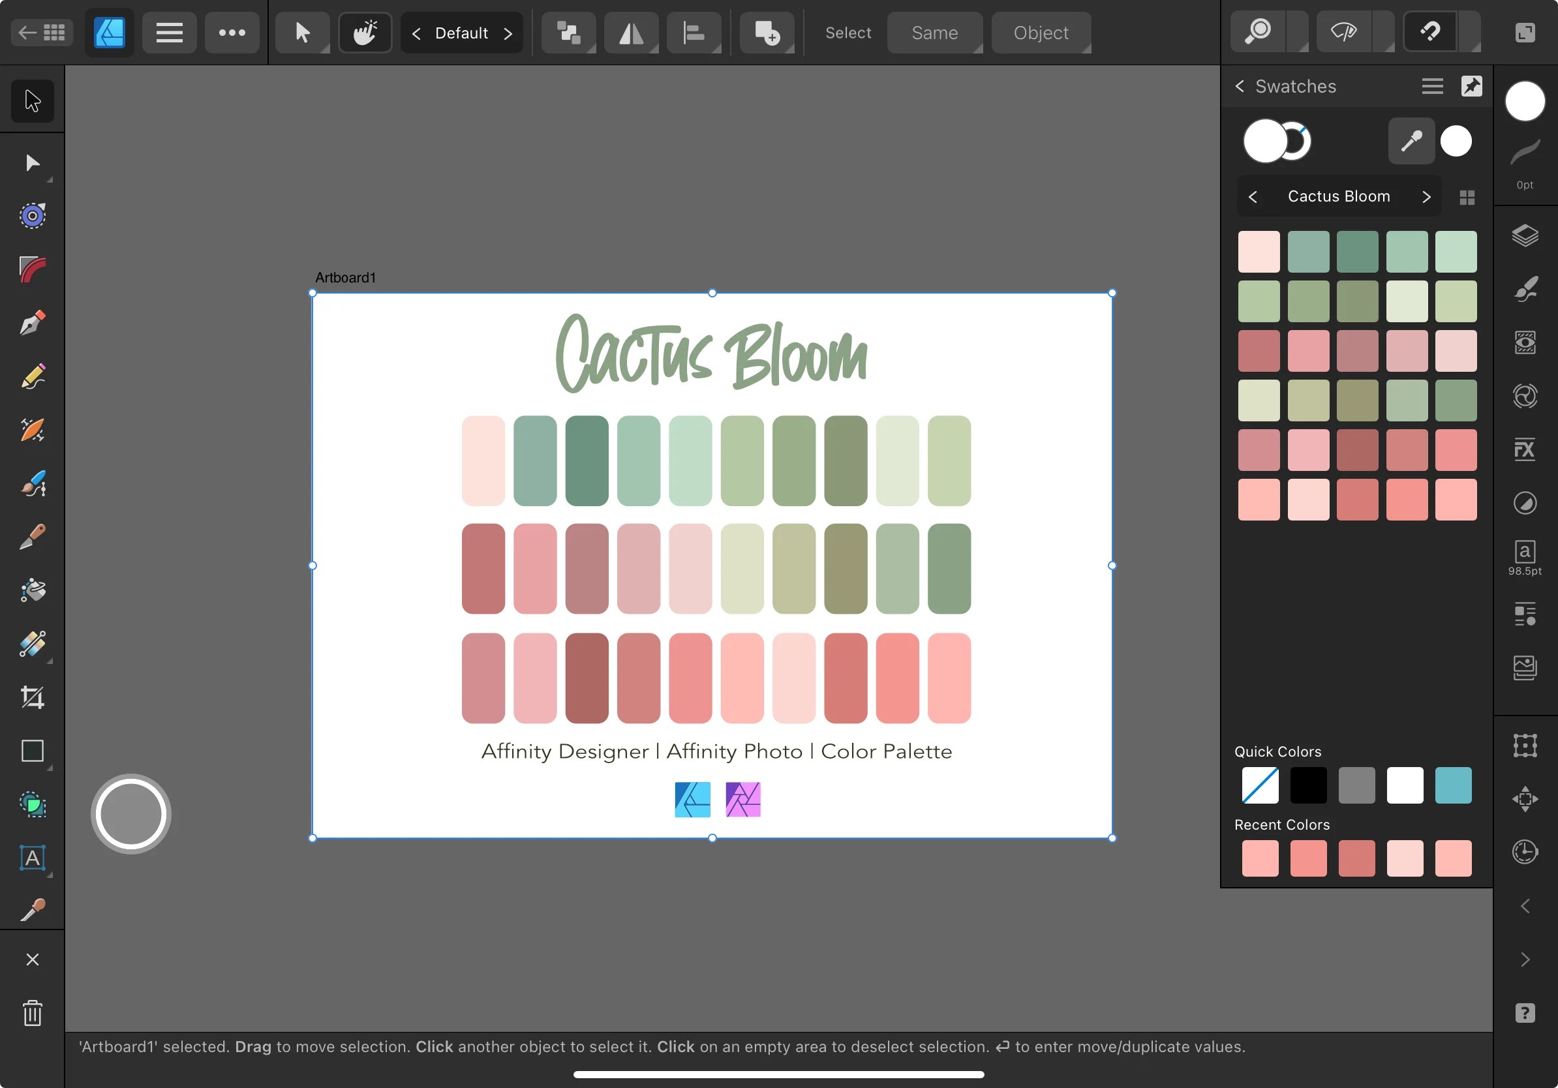Show the next palette after Cactus Bloom
The width and height of the screenshot is (1558, 1088).
coord(1426,196)
